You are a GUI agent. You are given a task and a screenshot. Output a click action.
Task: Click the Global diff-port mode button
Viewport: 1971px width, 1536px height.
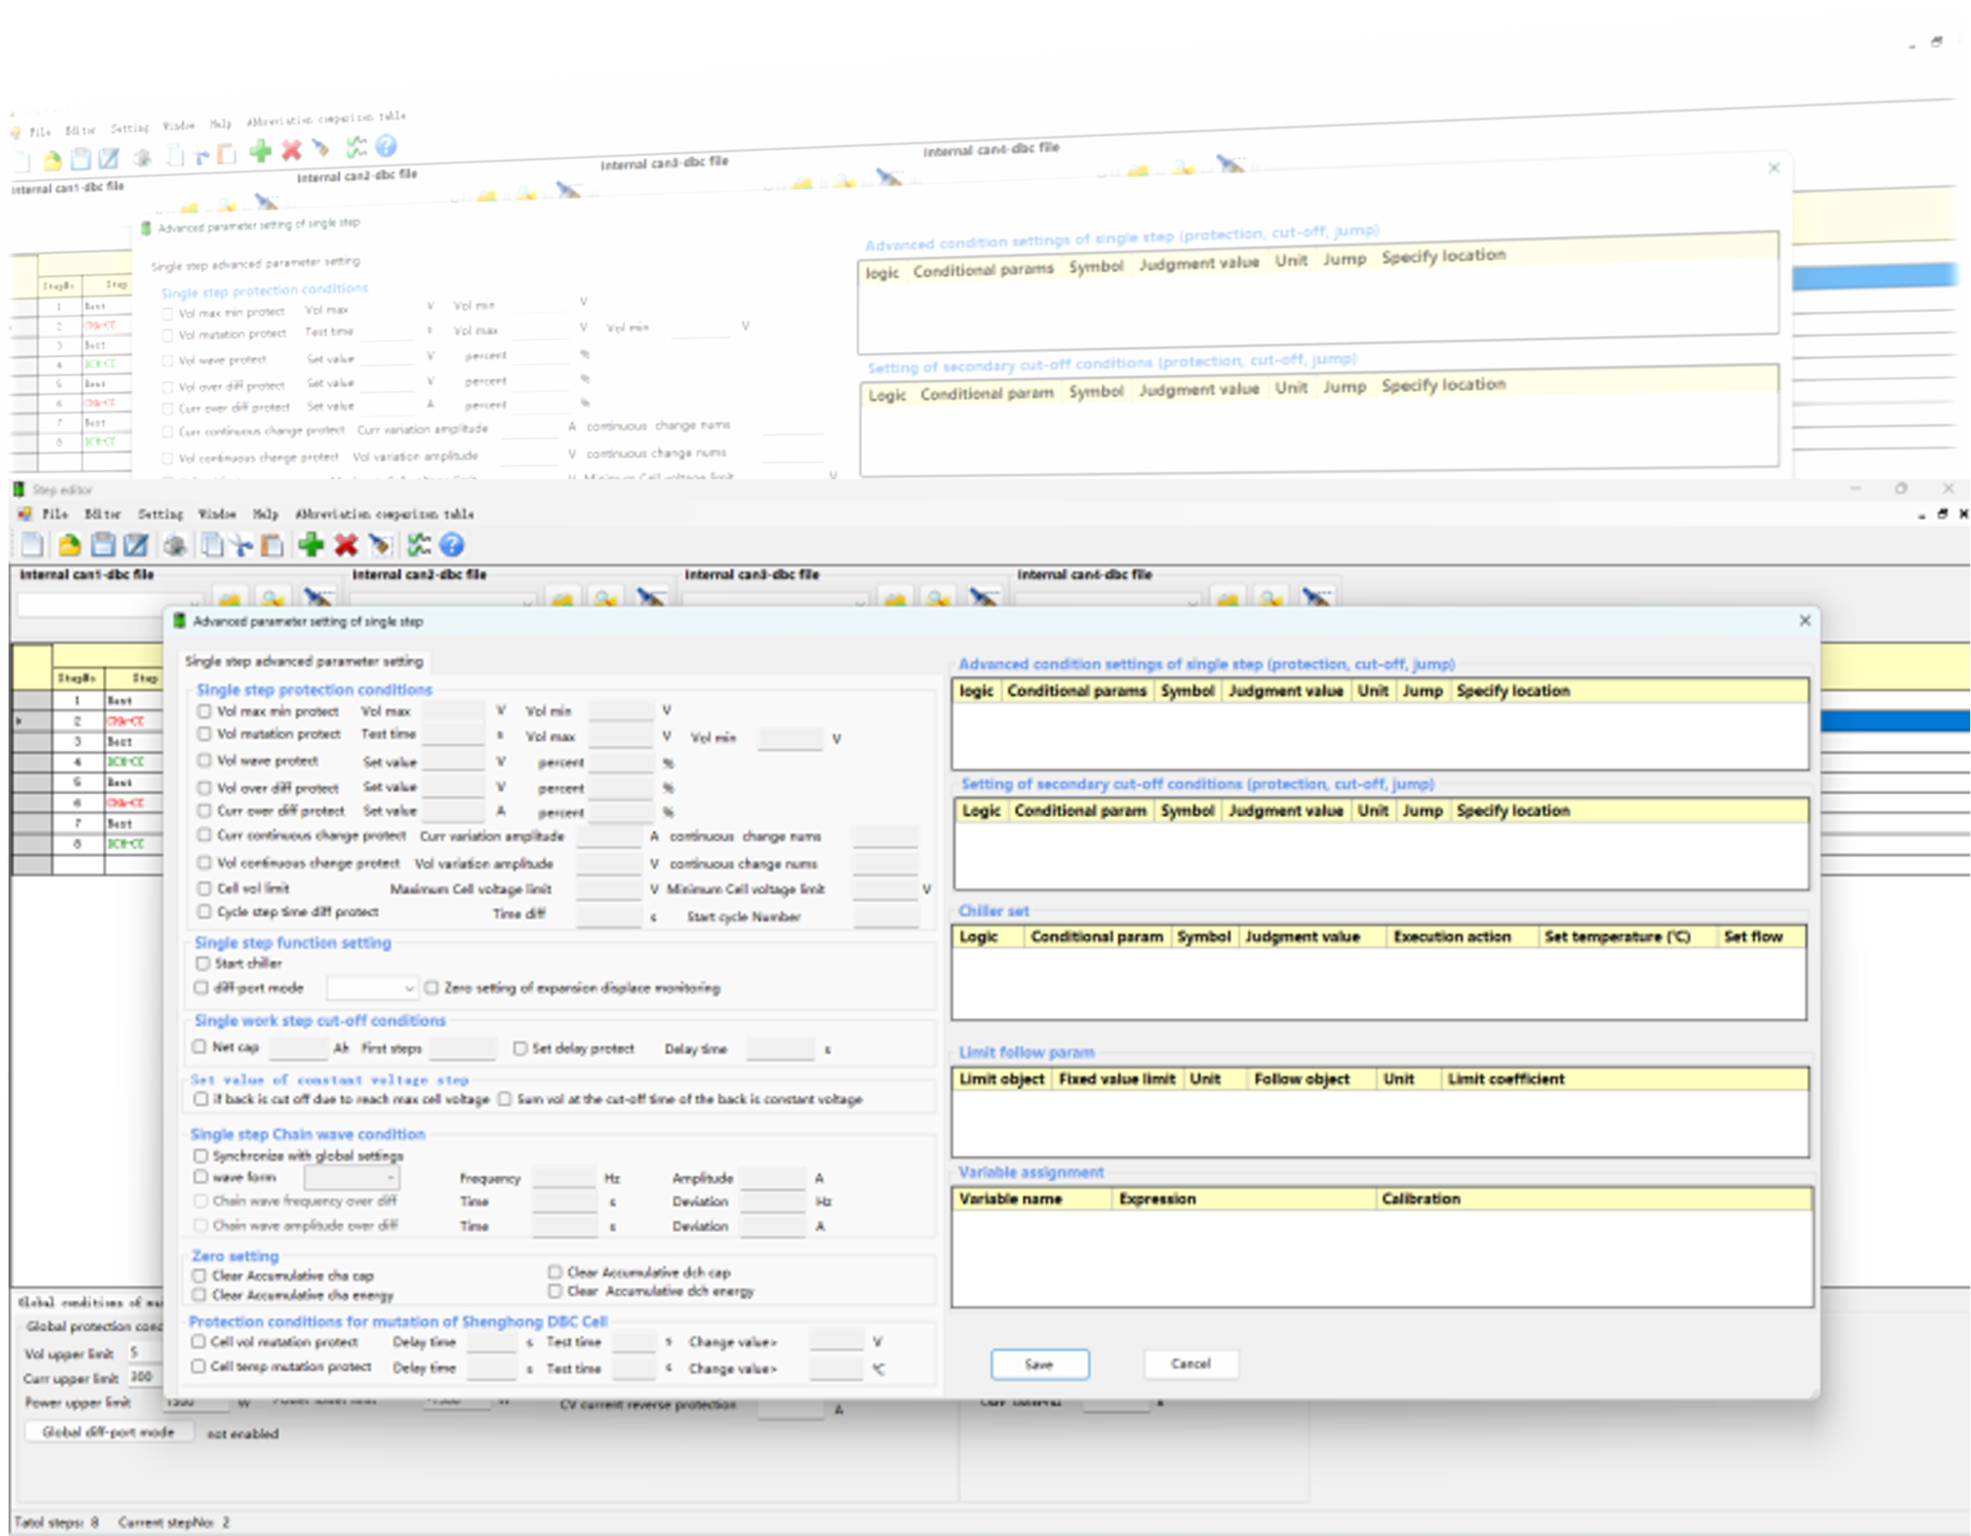(x=109, y=1431)
